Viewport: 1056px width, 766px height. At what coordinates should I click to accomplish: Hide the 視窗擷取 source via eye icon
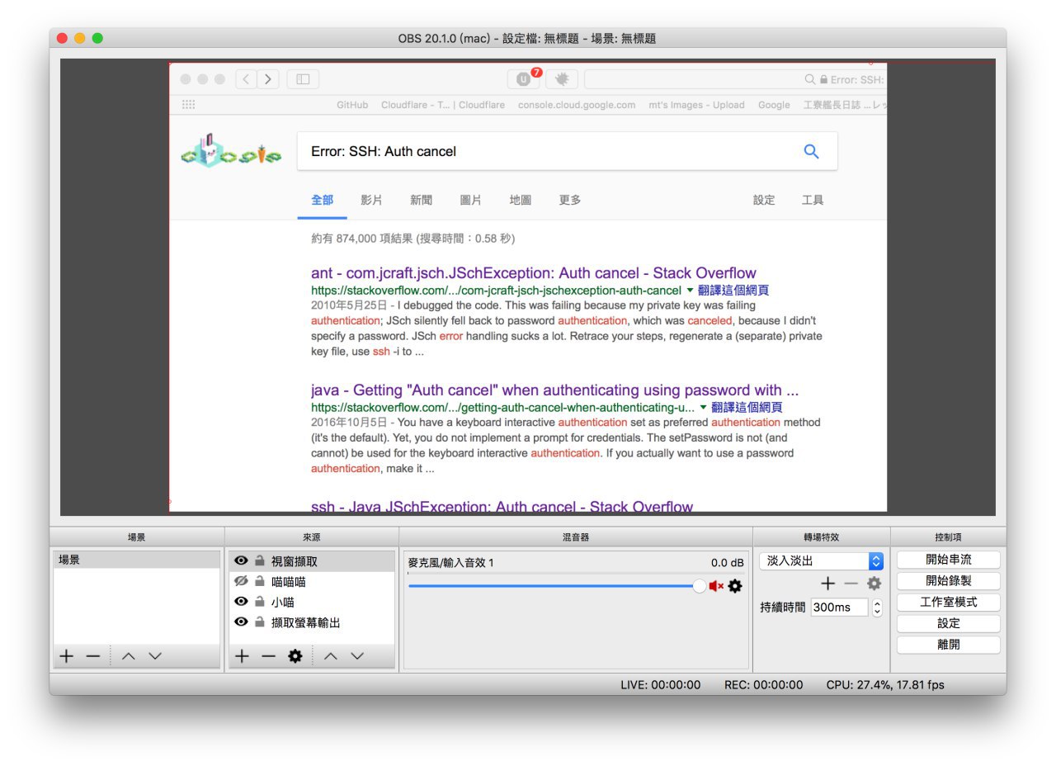click(x=242, y=560)
